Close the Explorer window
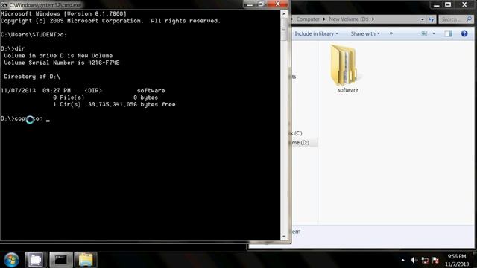The image size is (477, 268). click(x=464, y=5)
